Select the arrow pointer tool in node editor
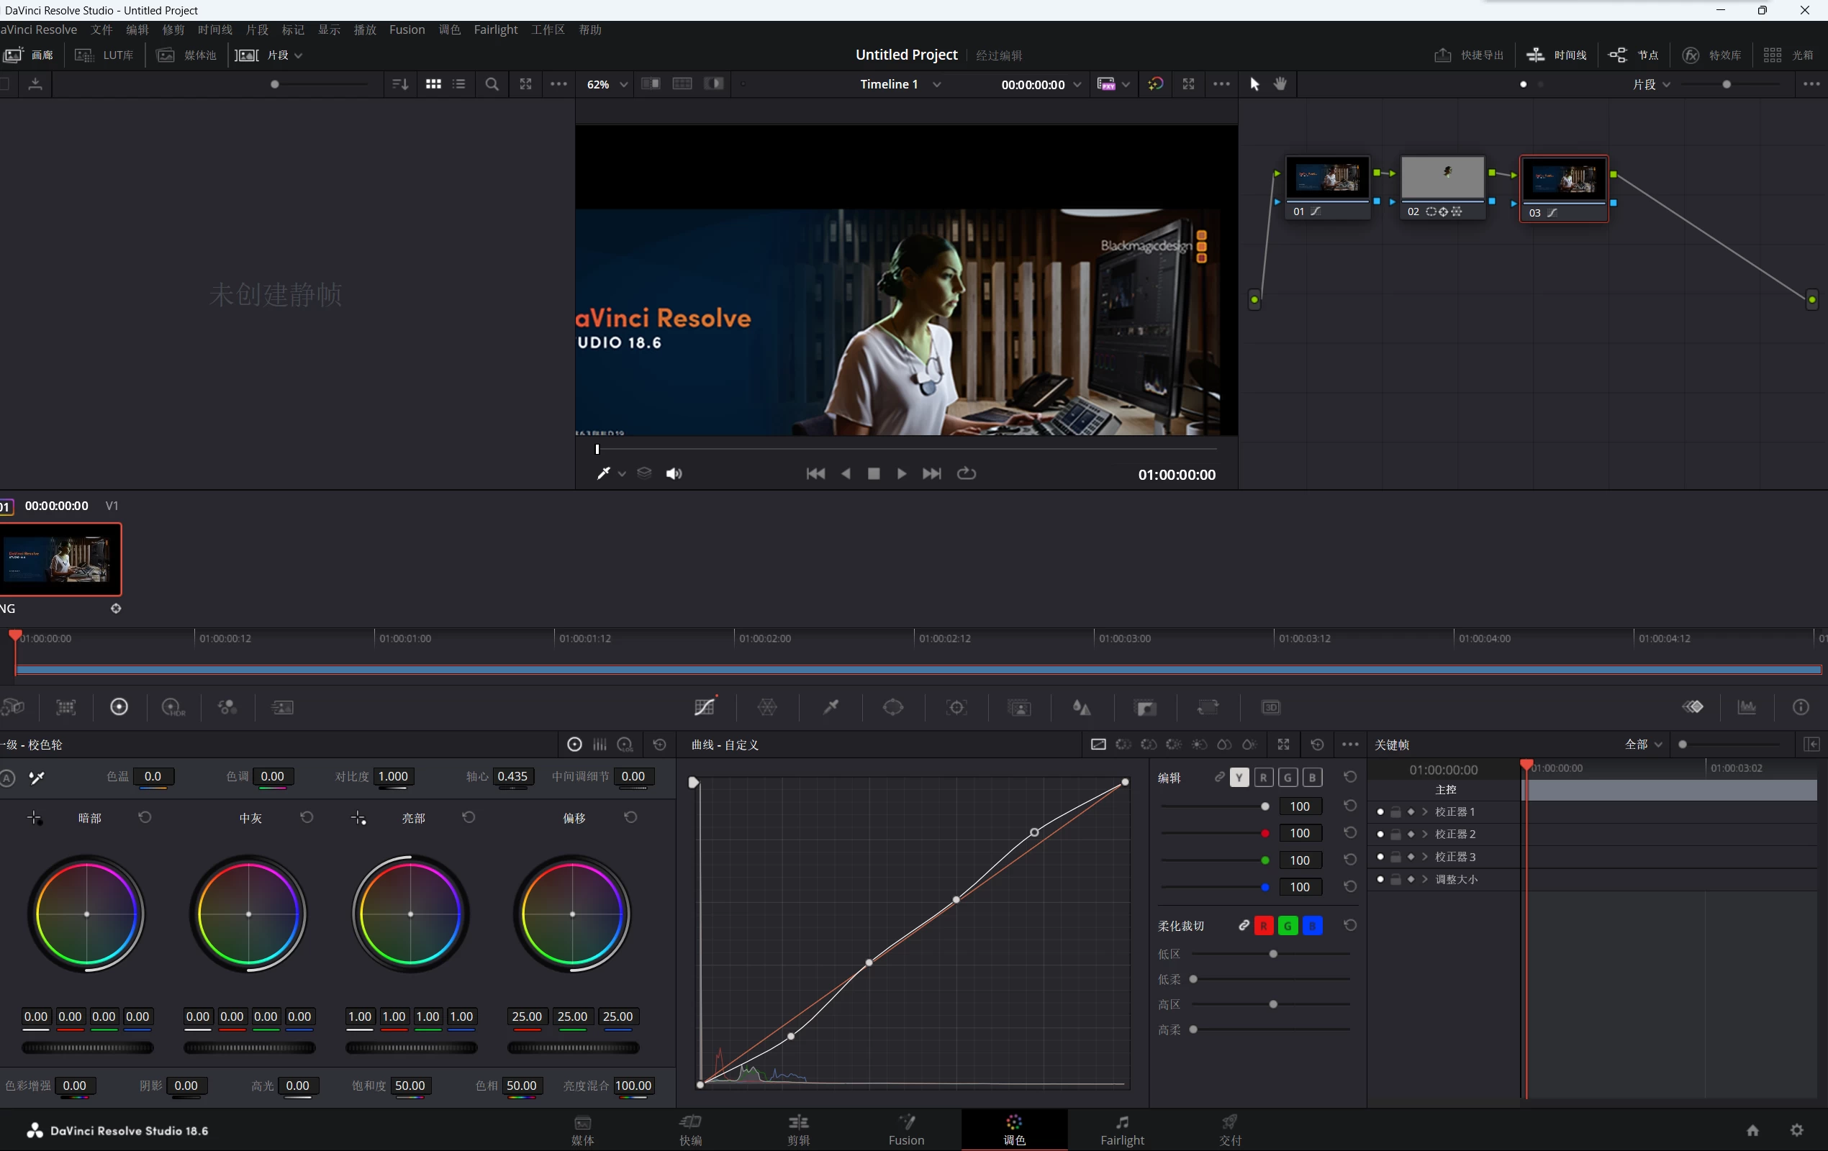 click(1254, 84)
